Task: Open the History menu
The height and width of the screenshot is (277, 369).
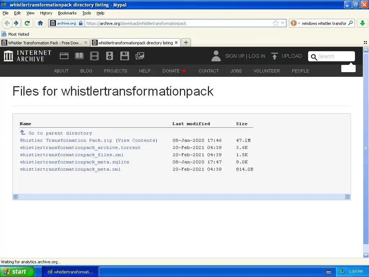Action: 46,13
